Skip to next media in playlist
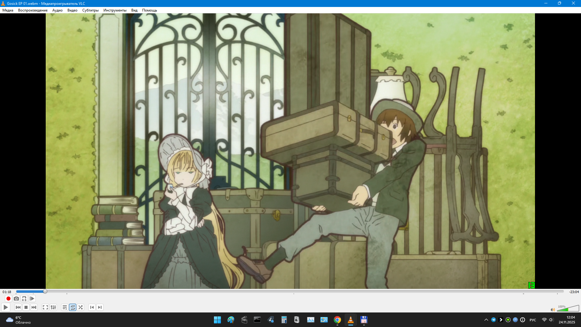Image resolution: width=581 pixels, height=327 pixels. [x=34, y=308]
